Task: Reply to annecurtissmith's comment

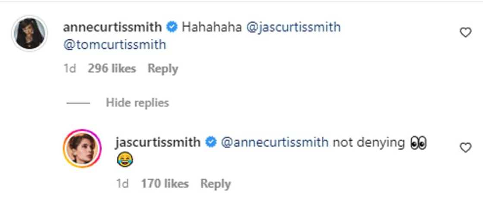Action: coord(163,69)
